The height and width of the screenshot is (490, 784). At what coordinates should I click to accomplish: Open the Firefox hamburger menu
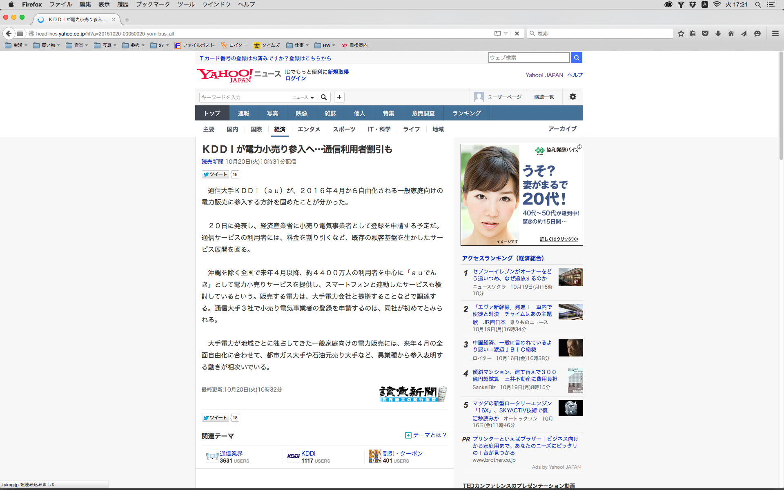[x=775, y=33]
